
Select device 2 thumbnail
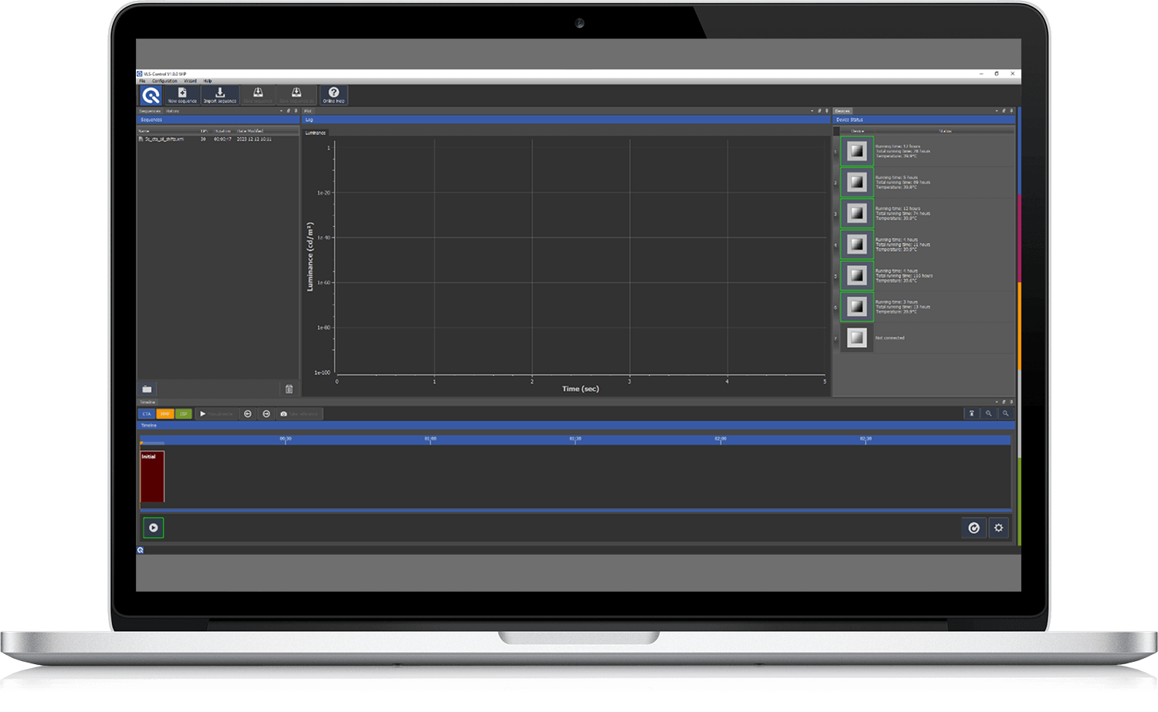tap(857, 182)
